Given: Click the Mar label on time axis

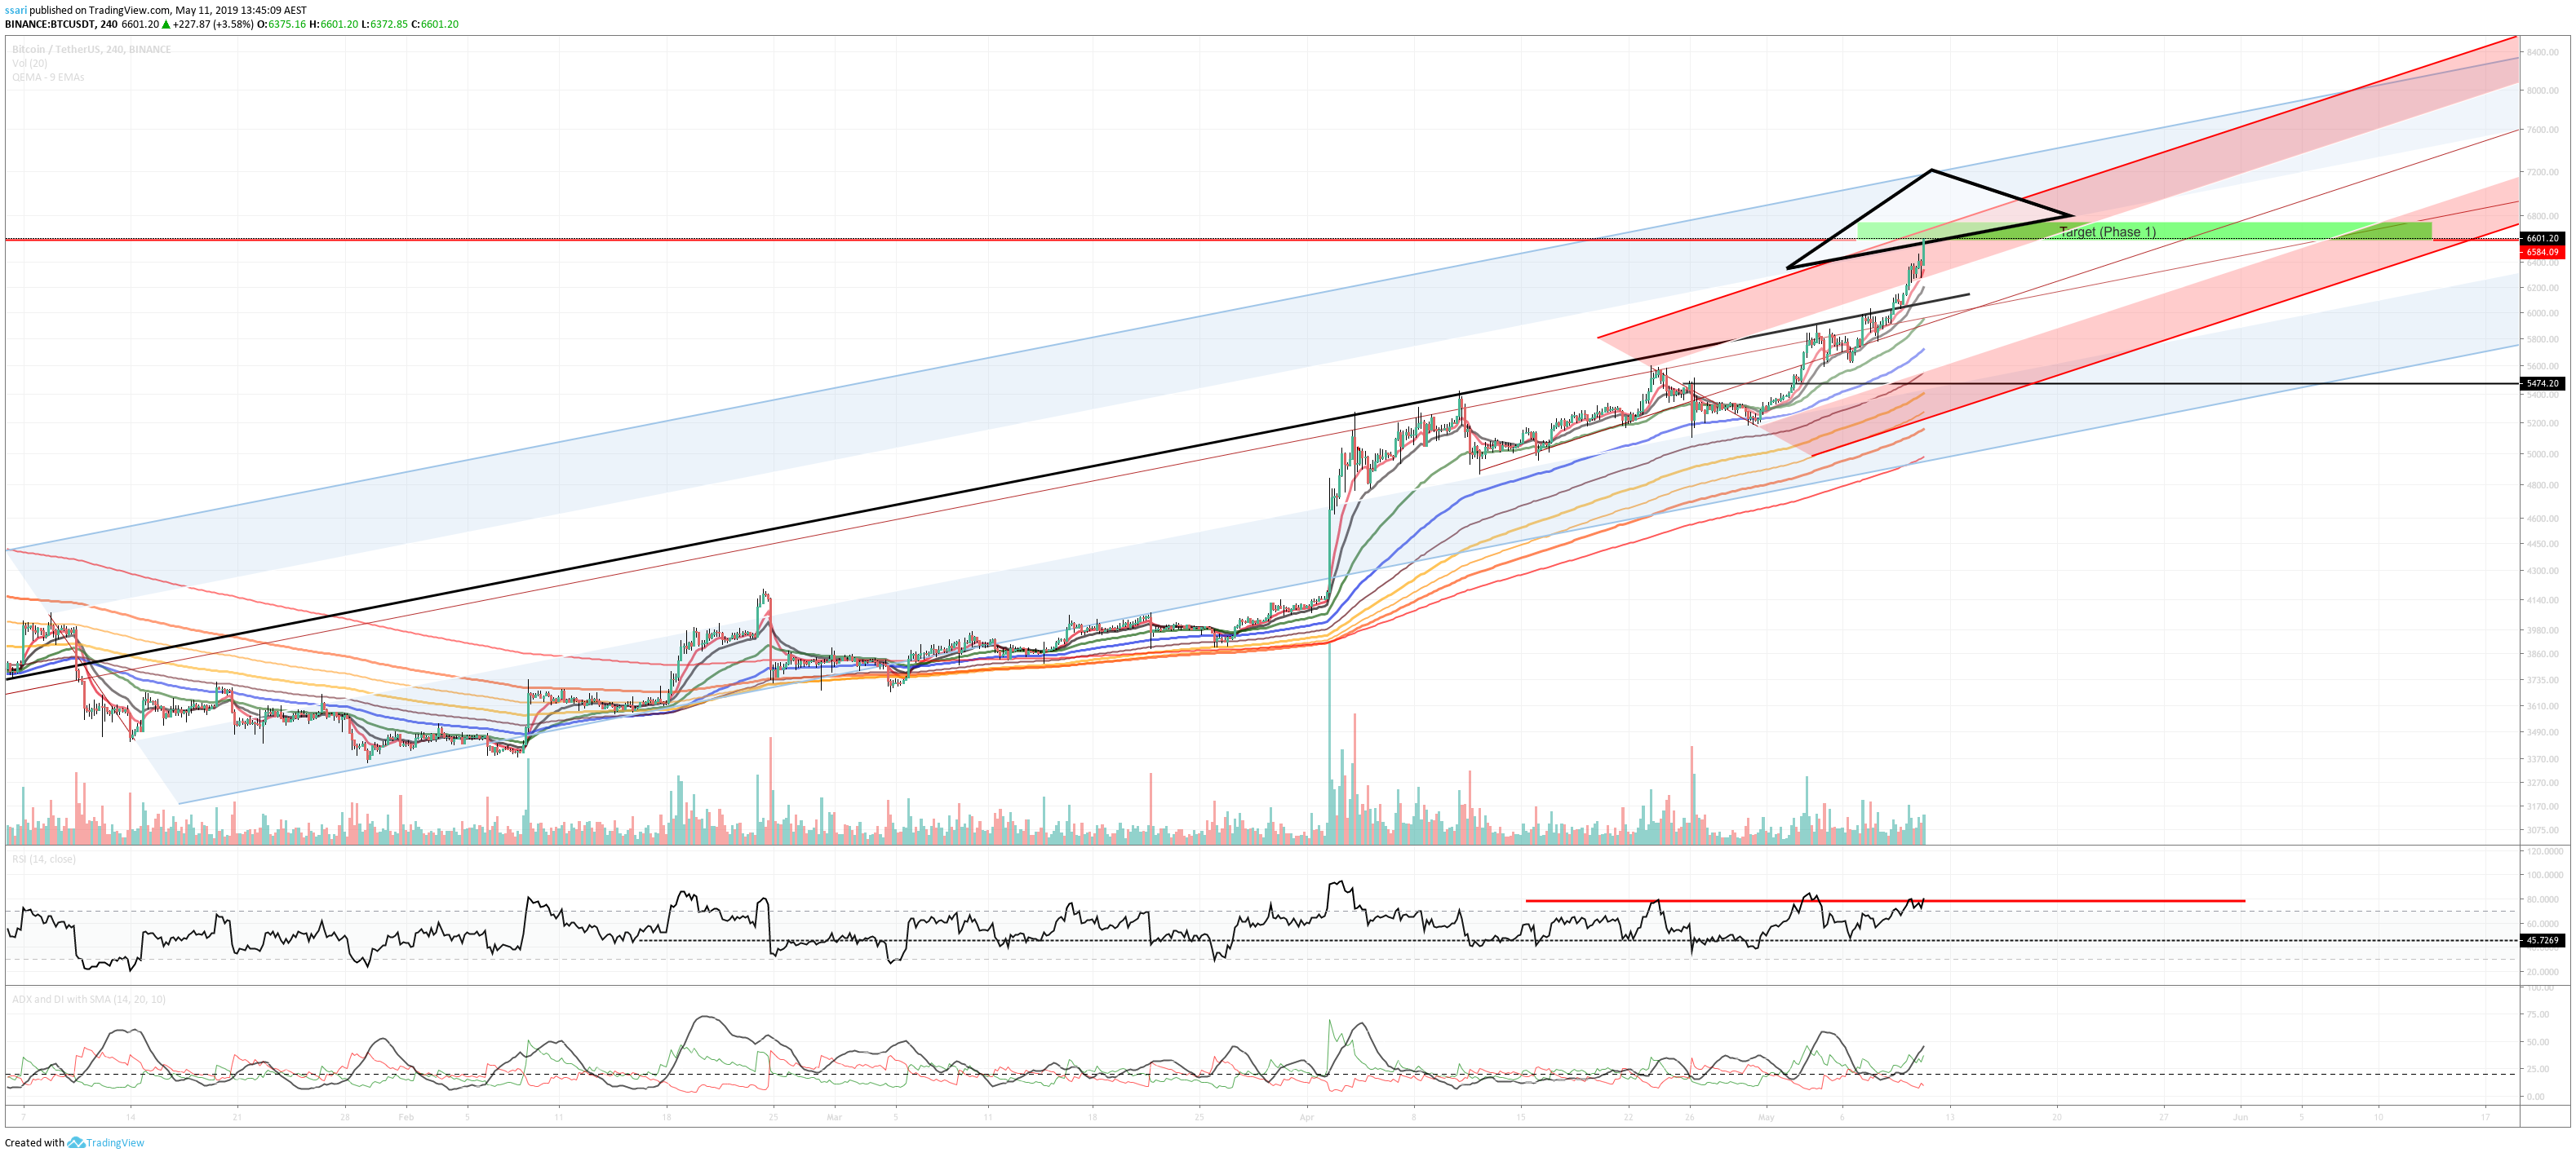Looking at the screenshot, I should [x=834, y=1117].
